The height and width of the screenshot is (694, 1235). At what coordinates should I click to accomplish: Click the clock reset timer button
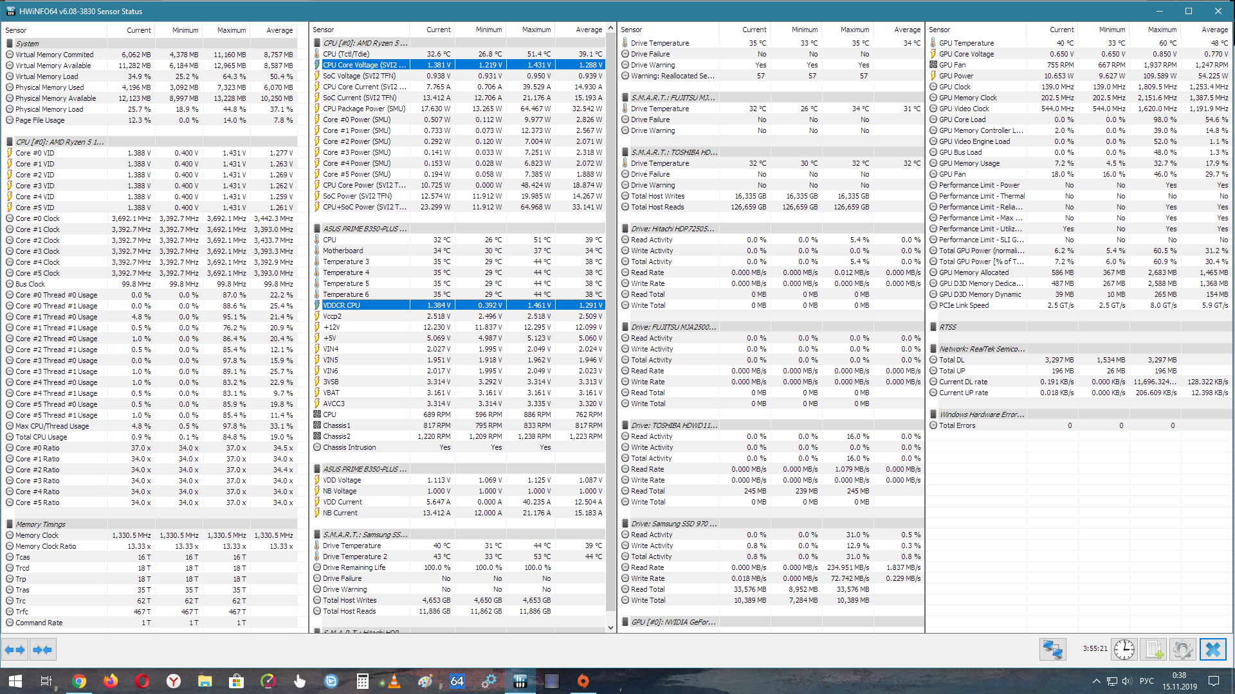(1124, 650)
